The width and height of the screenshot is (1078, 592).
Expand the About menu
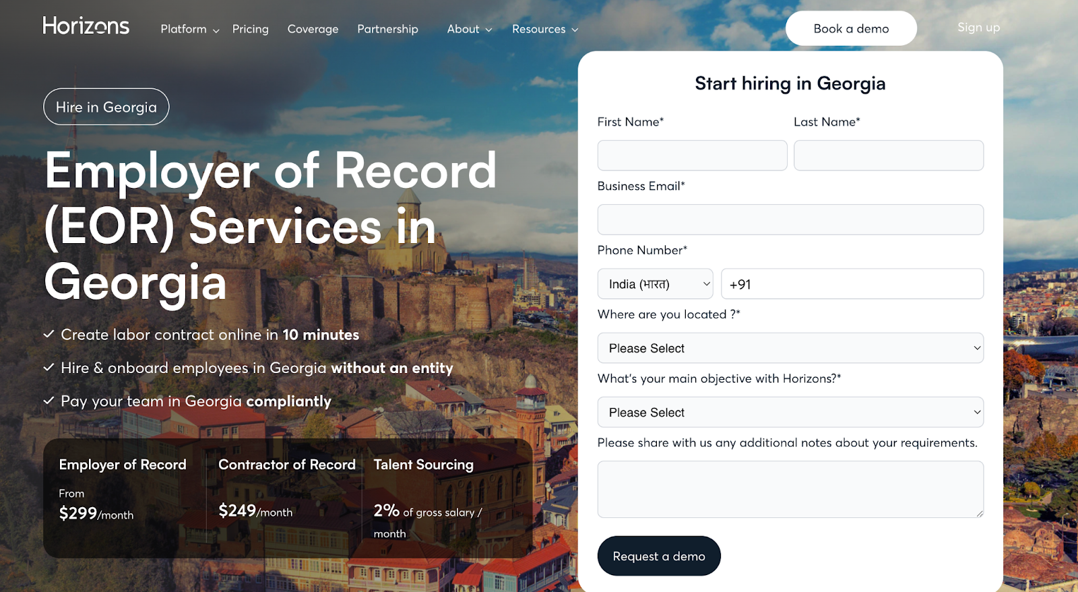pos(470,29)
